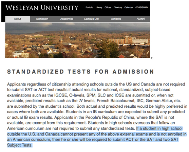Click the paragraph mark after the banner image

(152, 57)
